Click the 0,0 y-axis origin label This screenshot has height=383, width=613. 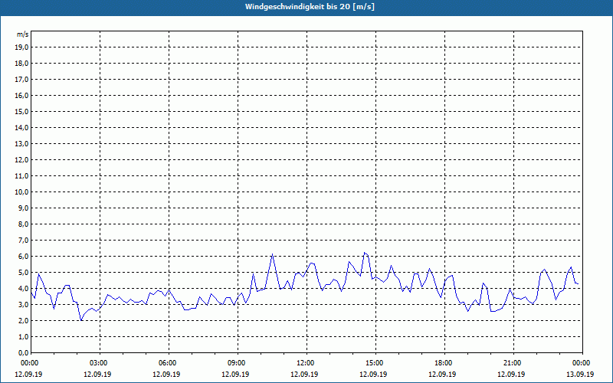(x=24, y=352)
